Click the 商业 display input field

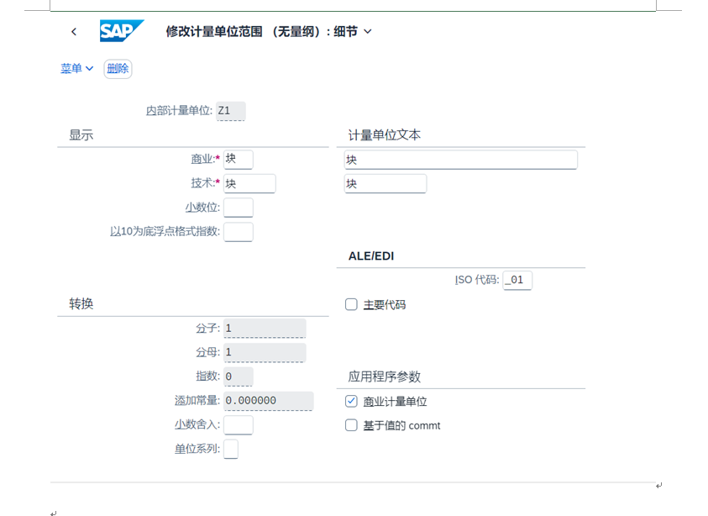pos(239,159)
